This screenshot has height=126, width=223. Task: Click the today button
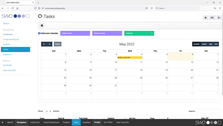58,44
